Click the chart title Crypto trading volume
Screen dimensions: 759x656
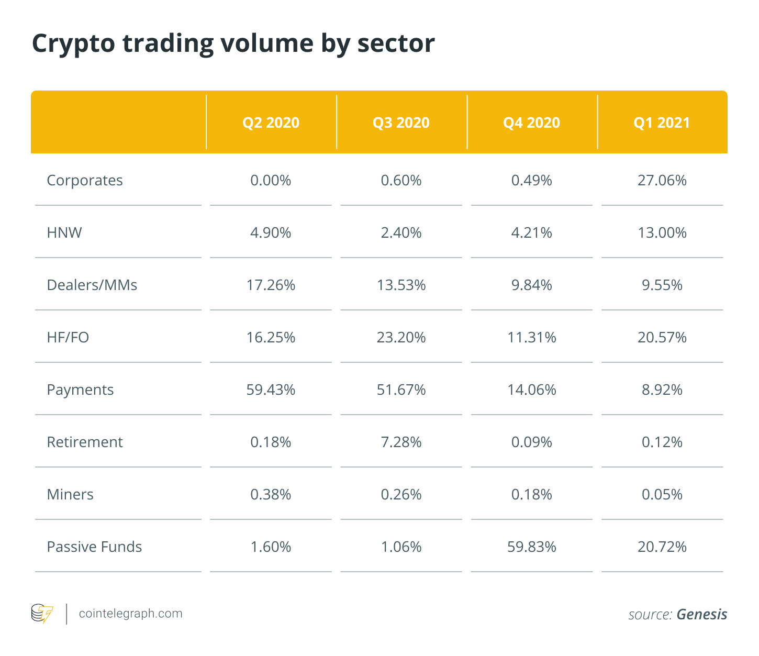pos(173,44)
